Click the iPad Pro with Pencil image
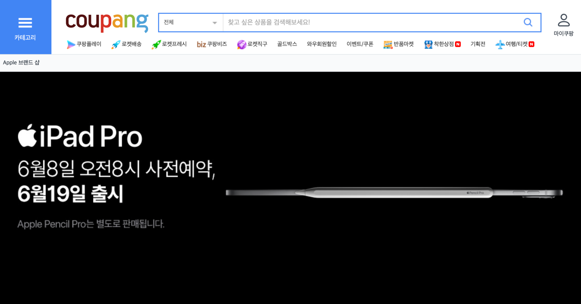The height and width of the screenshot is (304, 581). (394, 193)
